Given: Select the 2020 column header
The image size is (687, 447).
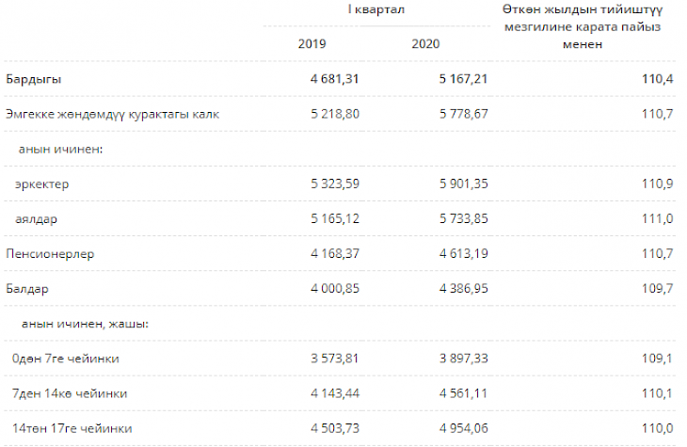Looking at the screenshot, I should point(425,44).
